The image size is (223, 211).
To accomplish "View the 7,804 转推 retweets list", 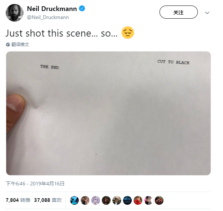I will [18, 200].
